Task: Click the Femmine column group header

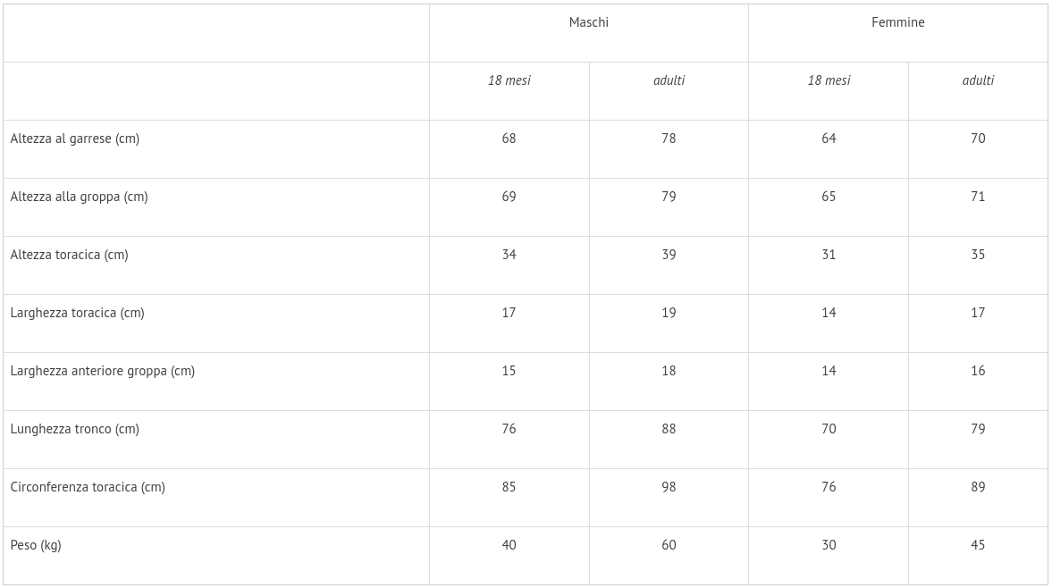Action: [897, 22]
